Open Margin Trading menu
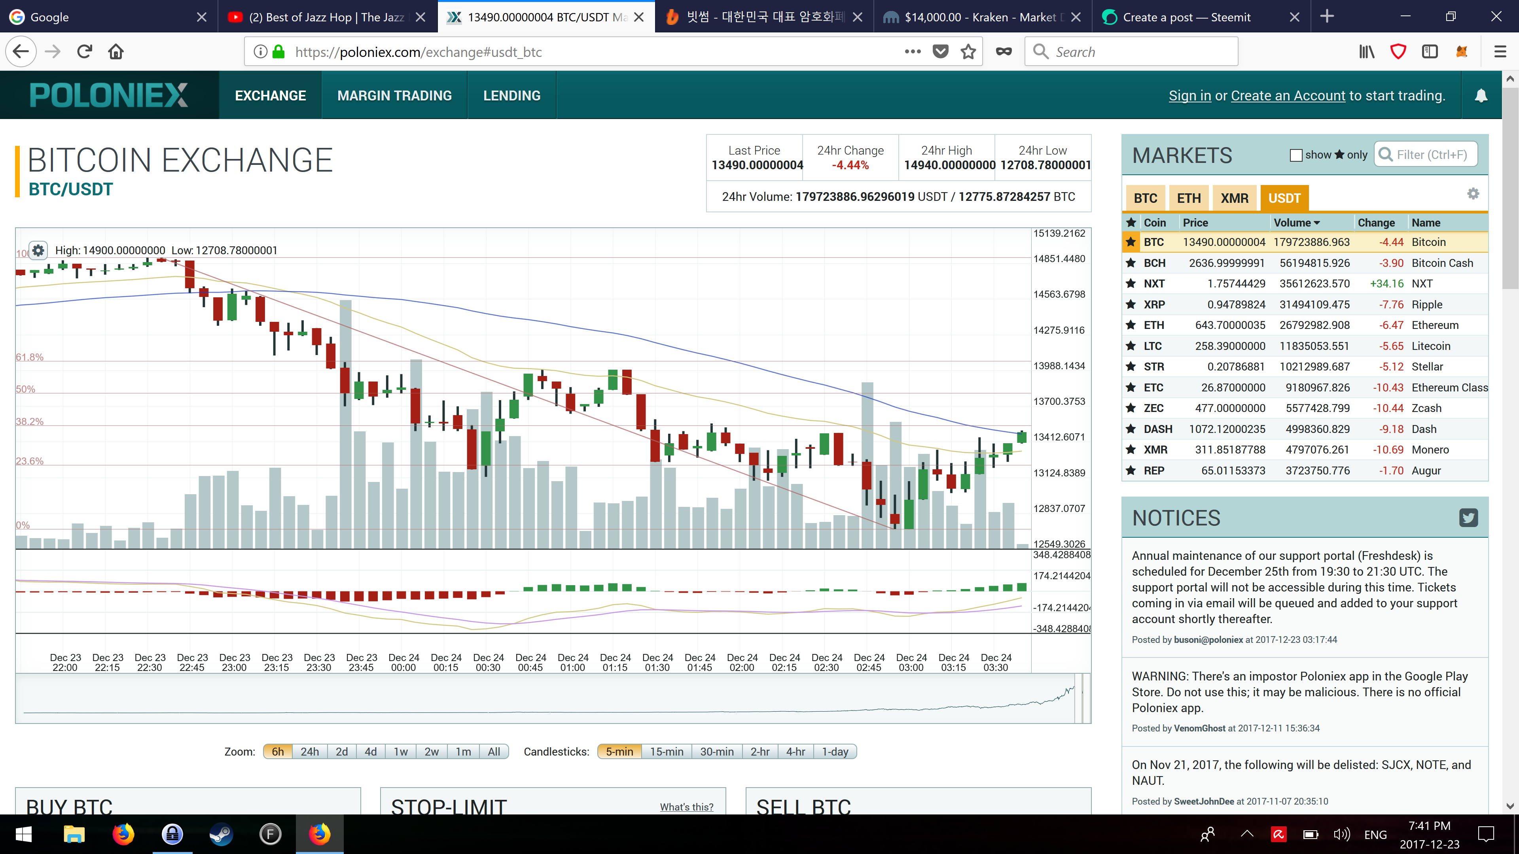This screenshot has width=1519, height=854. (x=394, y=95)
